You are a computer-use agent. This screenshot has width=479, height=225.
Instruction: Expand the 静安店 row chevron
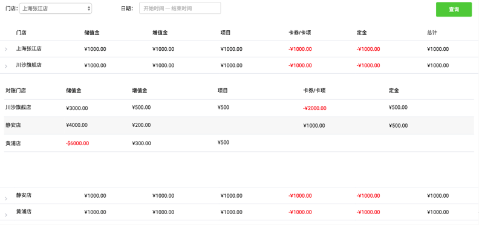6,199
